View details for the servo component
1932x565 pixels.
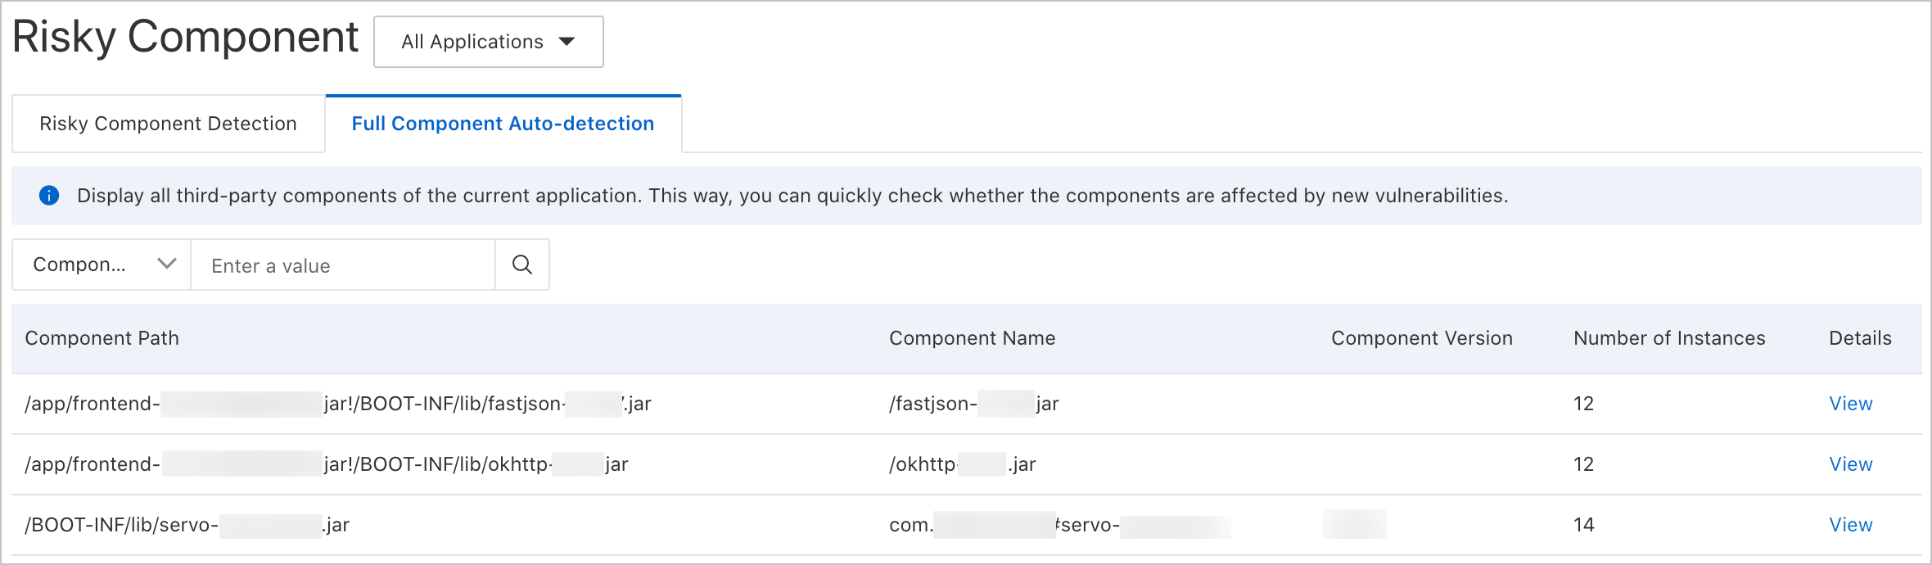click(x=1850, y=525)
